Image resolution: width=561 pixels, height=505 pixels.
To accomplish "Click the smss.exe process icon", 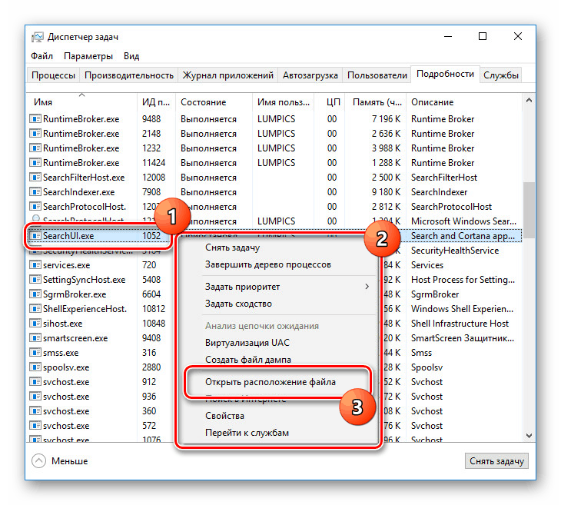I will (35, 353).
